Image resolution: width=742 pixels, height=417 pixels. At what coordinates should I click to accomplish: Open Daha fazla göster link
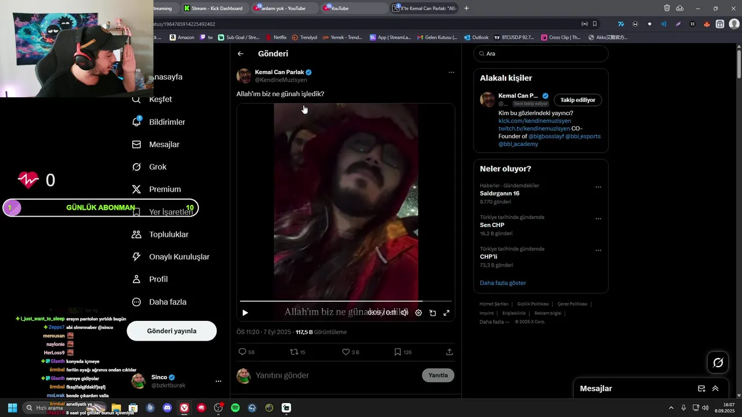(x=503, y=283)
